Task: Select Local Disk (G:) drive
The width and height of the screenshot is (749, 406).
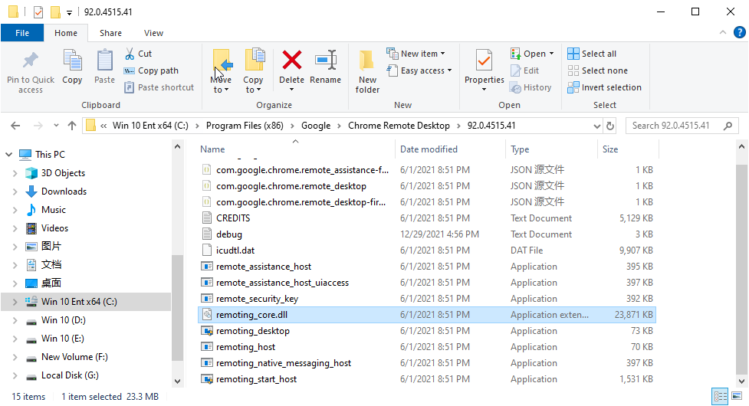Action: [70, 375]
